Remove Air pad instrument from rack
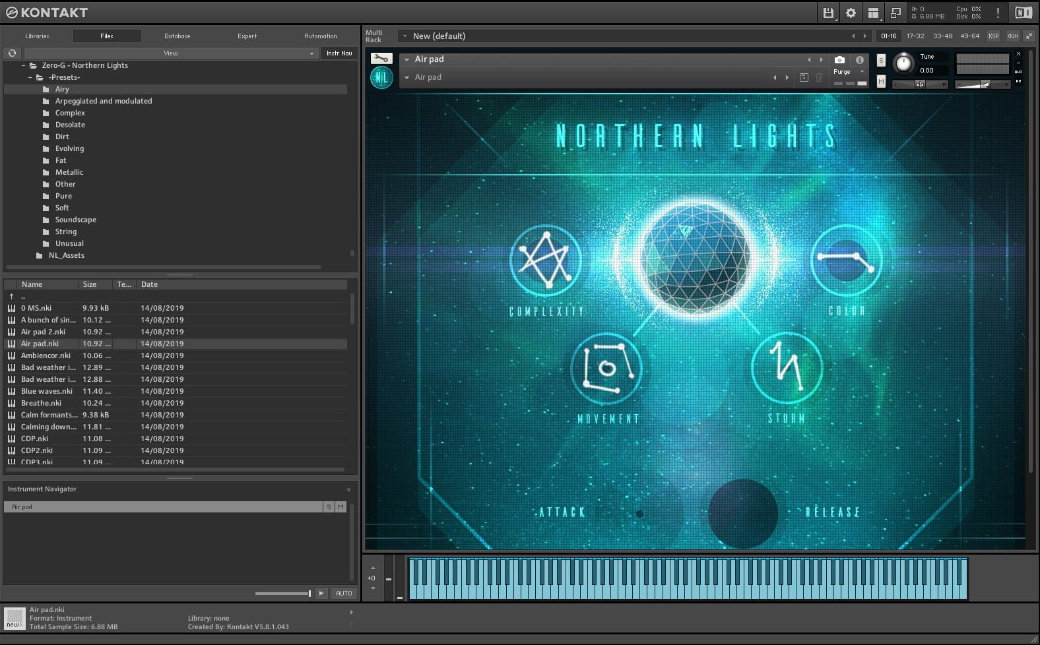 [x=1018, y=53]
